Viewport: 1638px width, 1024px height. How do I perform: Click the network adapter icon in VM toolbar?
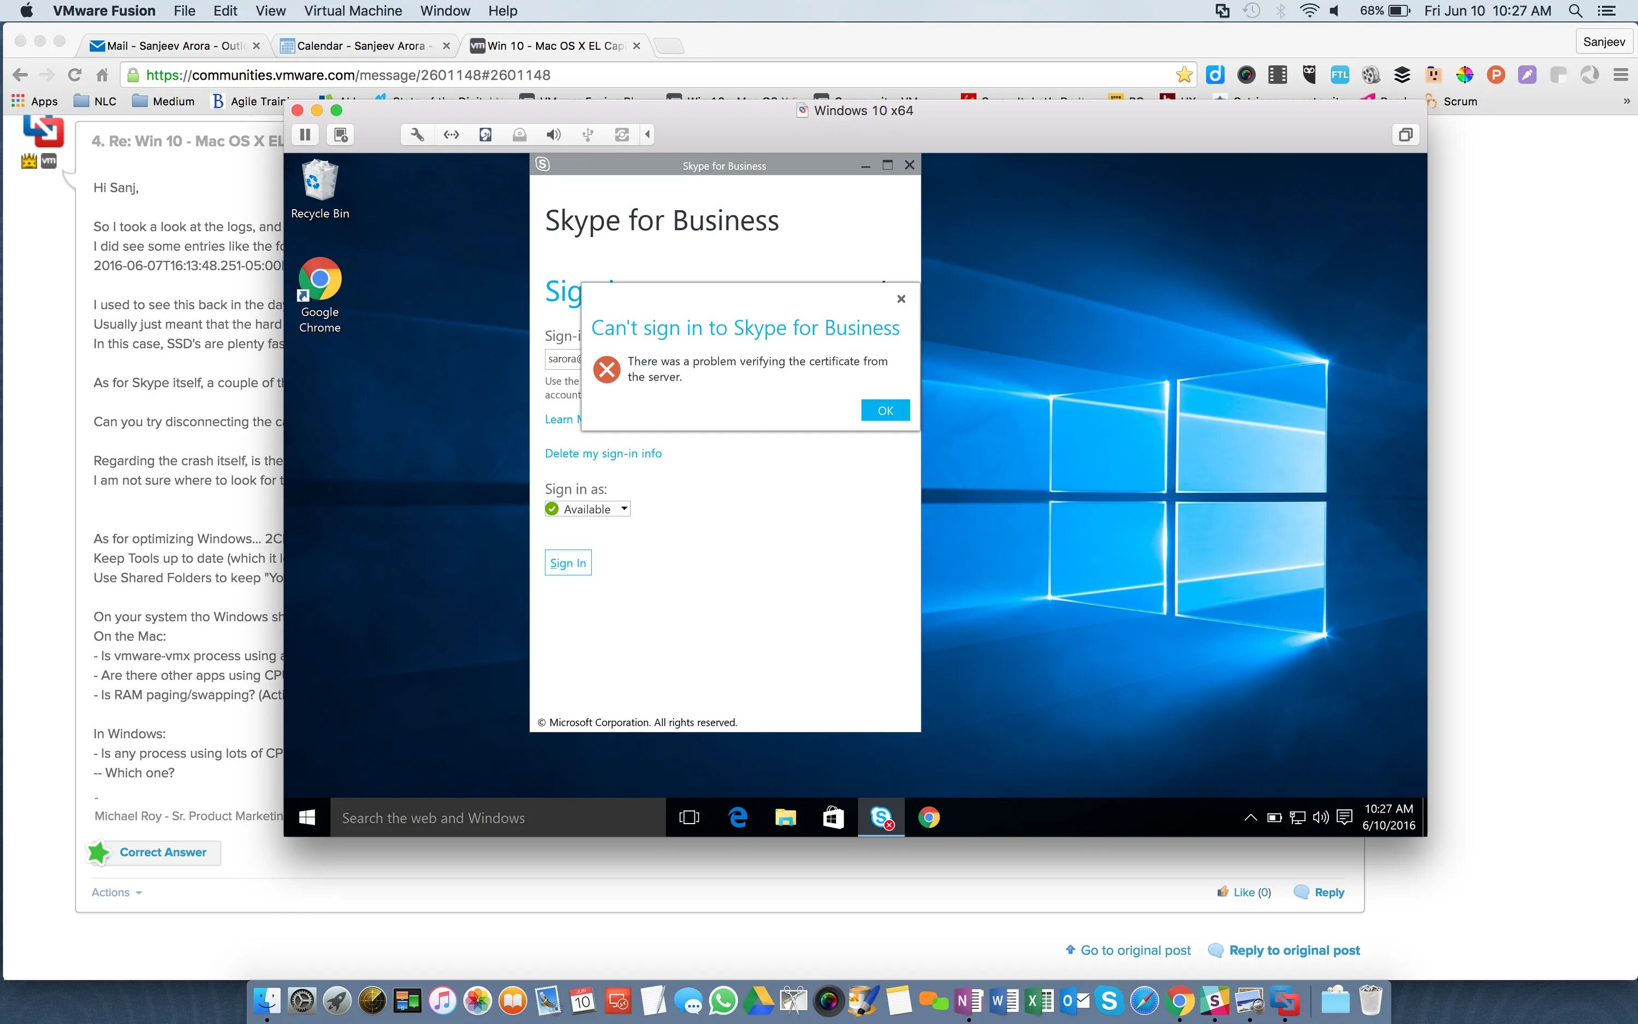click(x=452, y=135)
